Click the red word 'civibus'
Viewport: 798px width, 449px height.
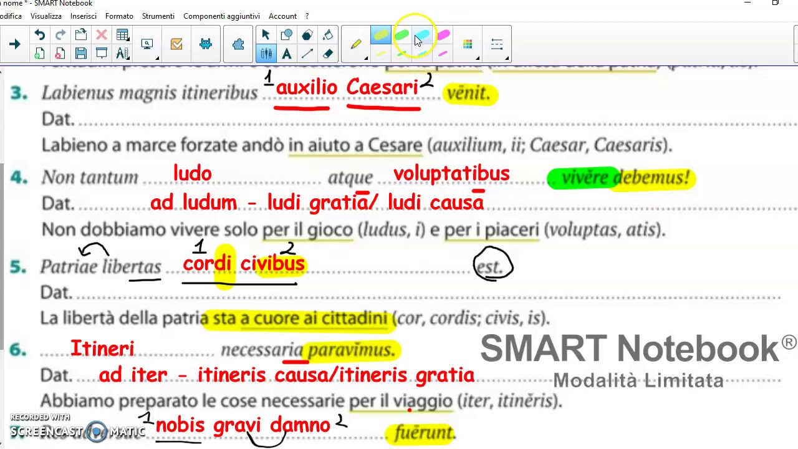click(x=272, y=264)
